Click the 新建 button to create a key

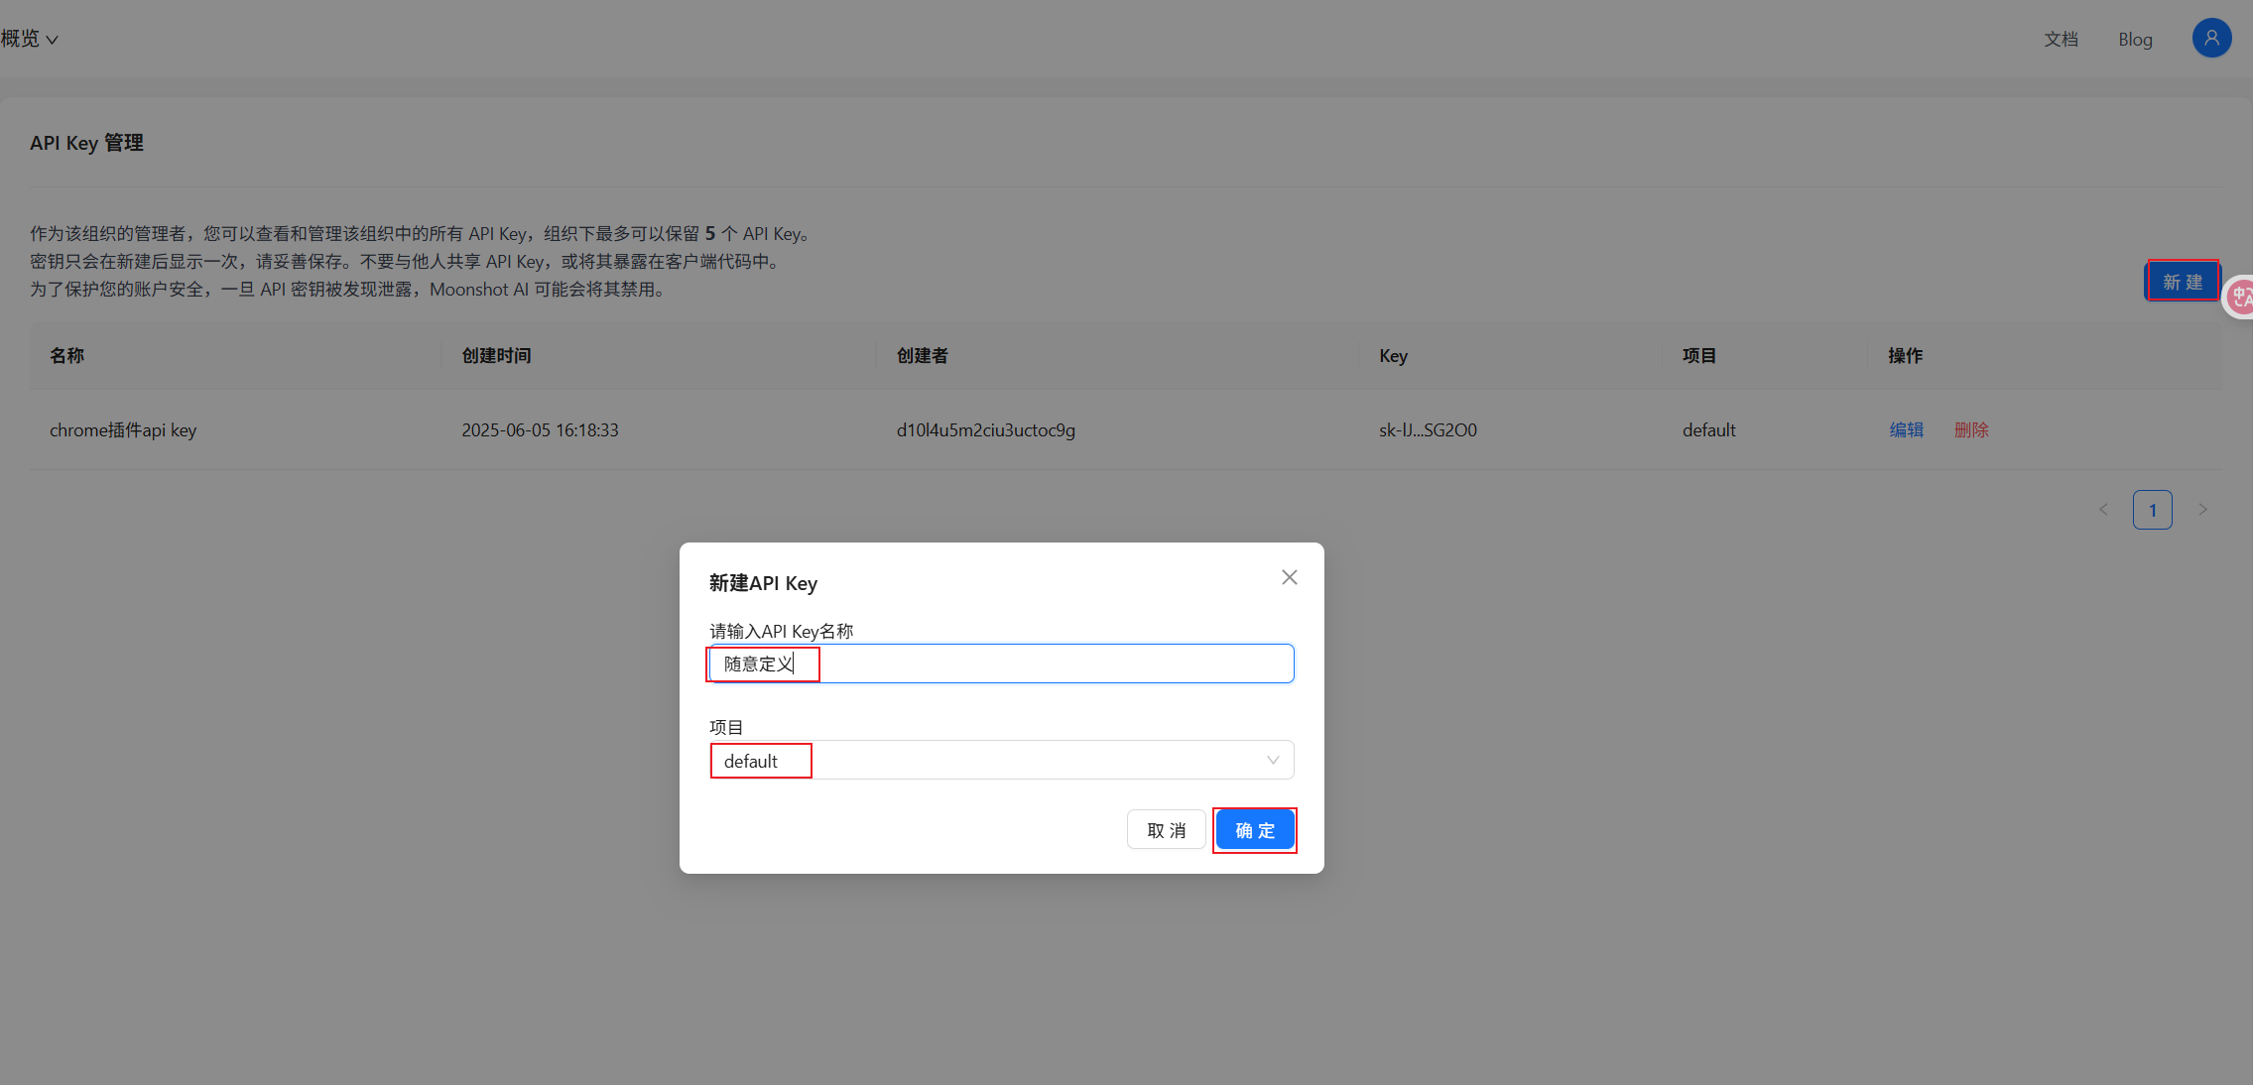pos(2182,281)
